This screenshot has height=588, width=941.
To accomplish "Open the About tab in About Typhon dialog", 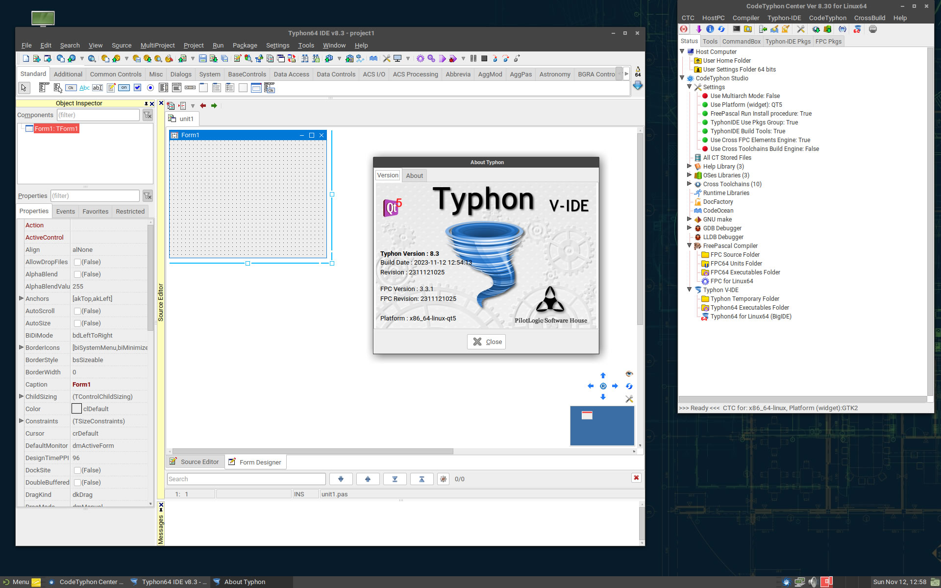I will 414,176.
